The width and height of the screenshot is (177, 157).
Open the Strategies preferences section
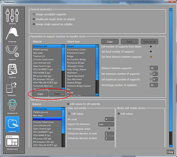(x=12, y=89)
